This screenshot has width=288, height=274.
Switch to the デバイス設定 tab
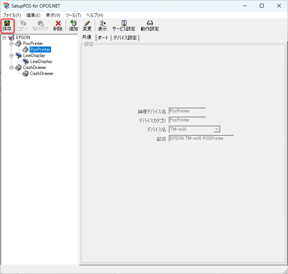(125, 38)
